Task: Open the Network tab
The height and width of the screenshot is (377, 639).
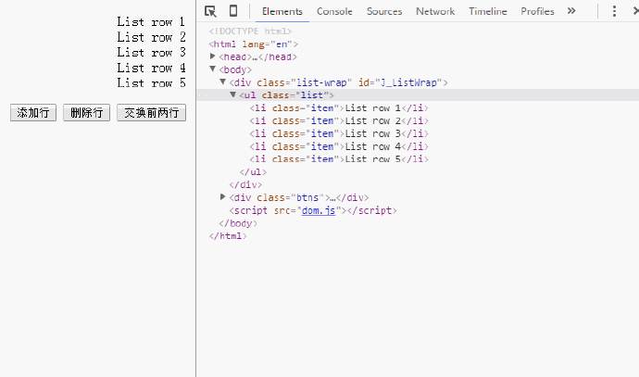Action: pos(435,11)
